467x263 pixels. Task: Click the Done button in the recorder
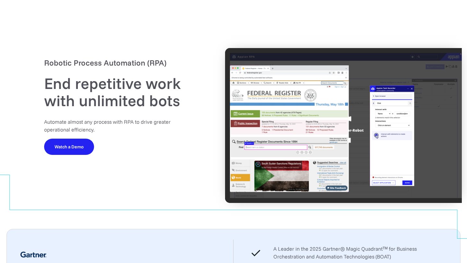click(407, 183)
